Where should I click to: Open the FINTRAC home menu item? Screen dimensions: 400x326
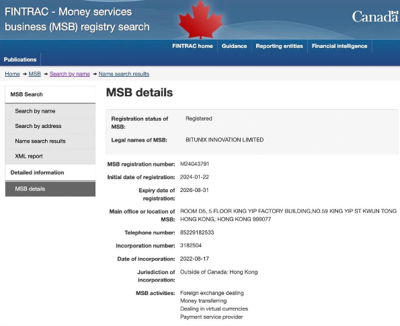coord(192,46)
